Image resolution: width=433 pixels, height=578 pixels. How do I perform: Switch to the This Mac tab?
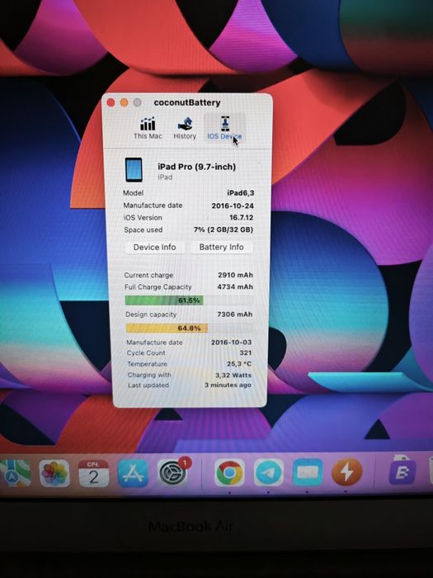148,128
